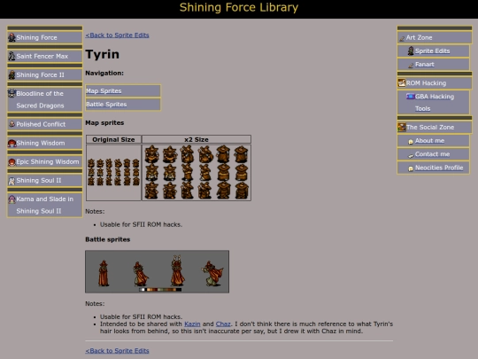Click the Art Zone pencil icon

(x=402, y=38)
